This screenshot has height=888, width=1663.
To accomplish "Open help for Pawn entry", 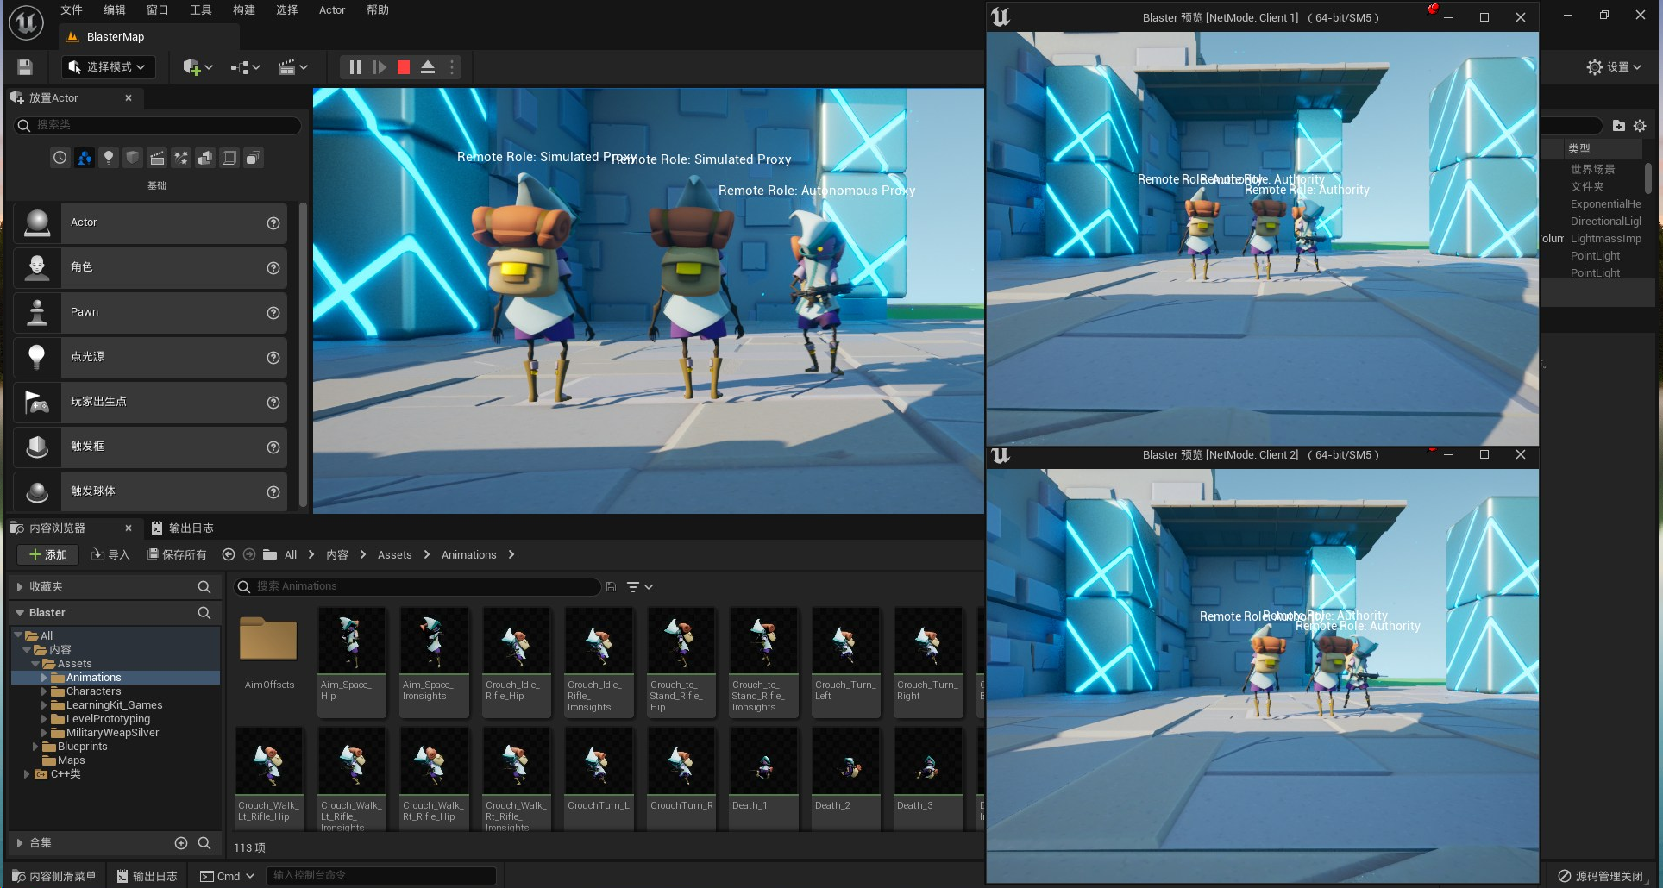I will 273,313.
